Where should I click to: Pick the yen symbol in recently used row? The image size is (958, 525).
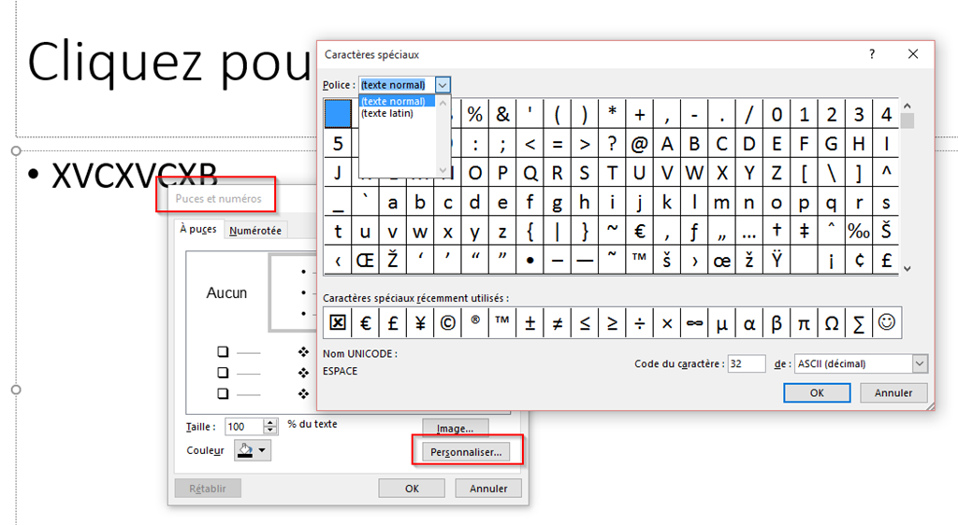tap(420, 322)
